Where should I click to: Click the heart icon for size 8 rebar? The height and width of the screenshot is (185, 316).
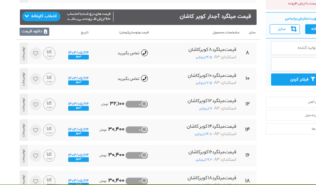[x=35, y=53]
